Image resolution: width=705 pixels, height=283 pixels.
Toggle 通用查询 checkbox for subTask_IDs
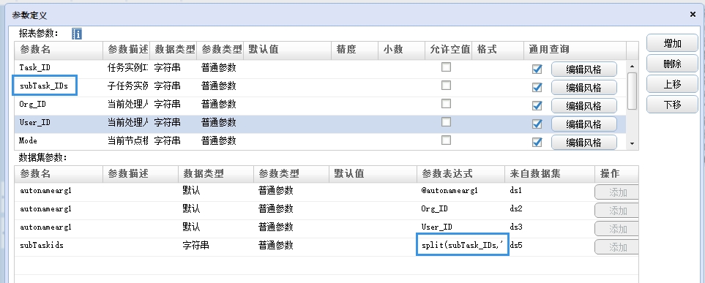[x=537, y=87]
